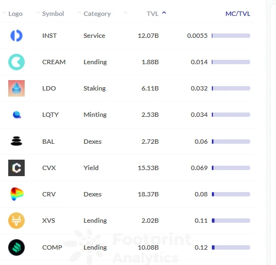Click the INST MC/TVL progress bar
The width and height of the screenshot is (276, 265).
coord(231,36)
